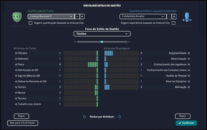Click info icon beside Distribuição do GR
The height and width of the screenshot is (130, 207).
[x=16, y=70]
